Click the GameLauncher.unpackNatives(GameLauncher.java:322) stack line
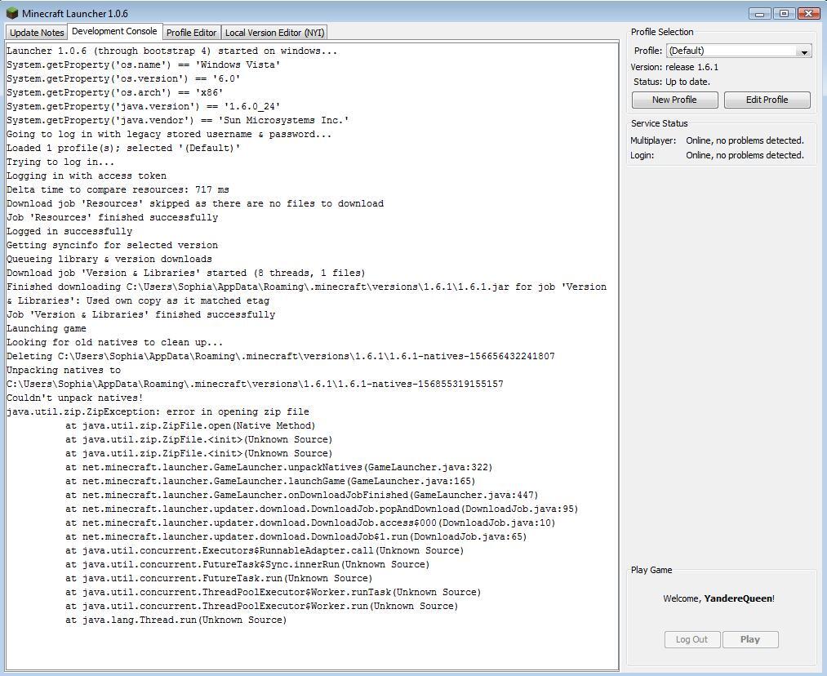 click(279, 467)
